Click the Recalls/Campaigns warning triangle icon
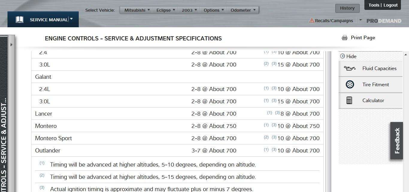 coord(312,21)
